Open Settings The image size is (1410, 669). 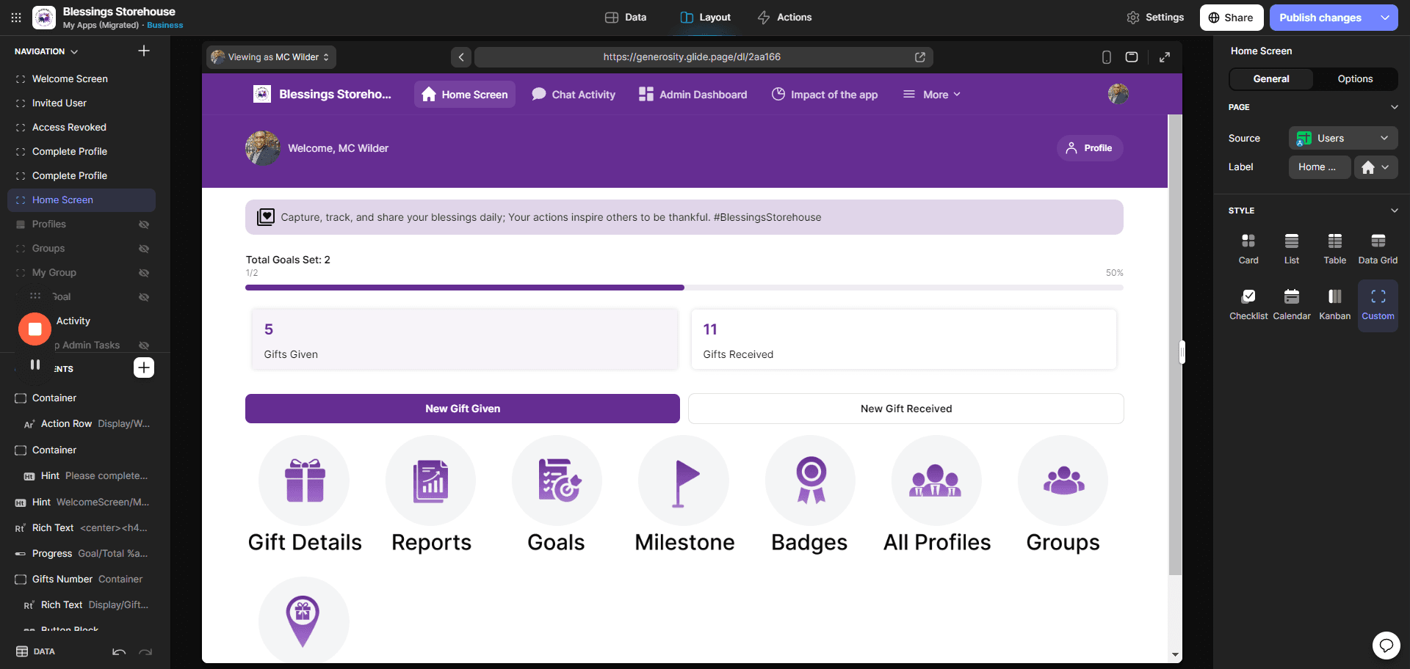point(1155,17)
